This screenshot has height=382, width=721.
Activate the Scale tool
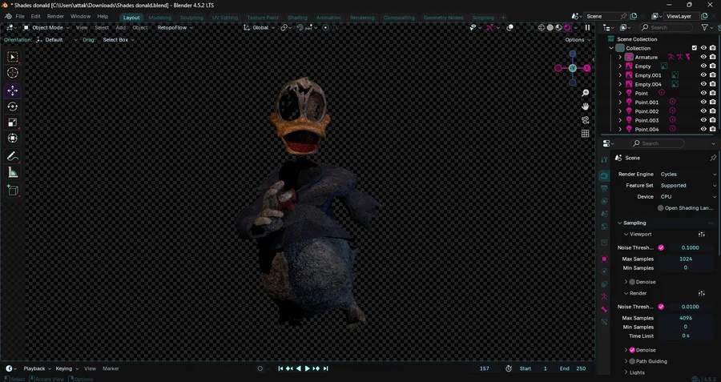12,123
